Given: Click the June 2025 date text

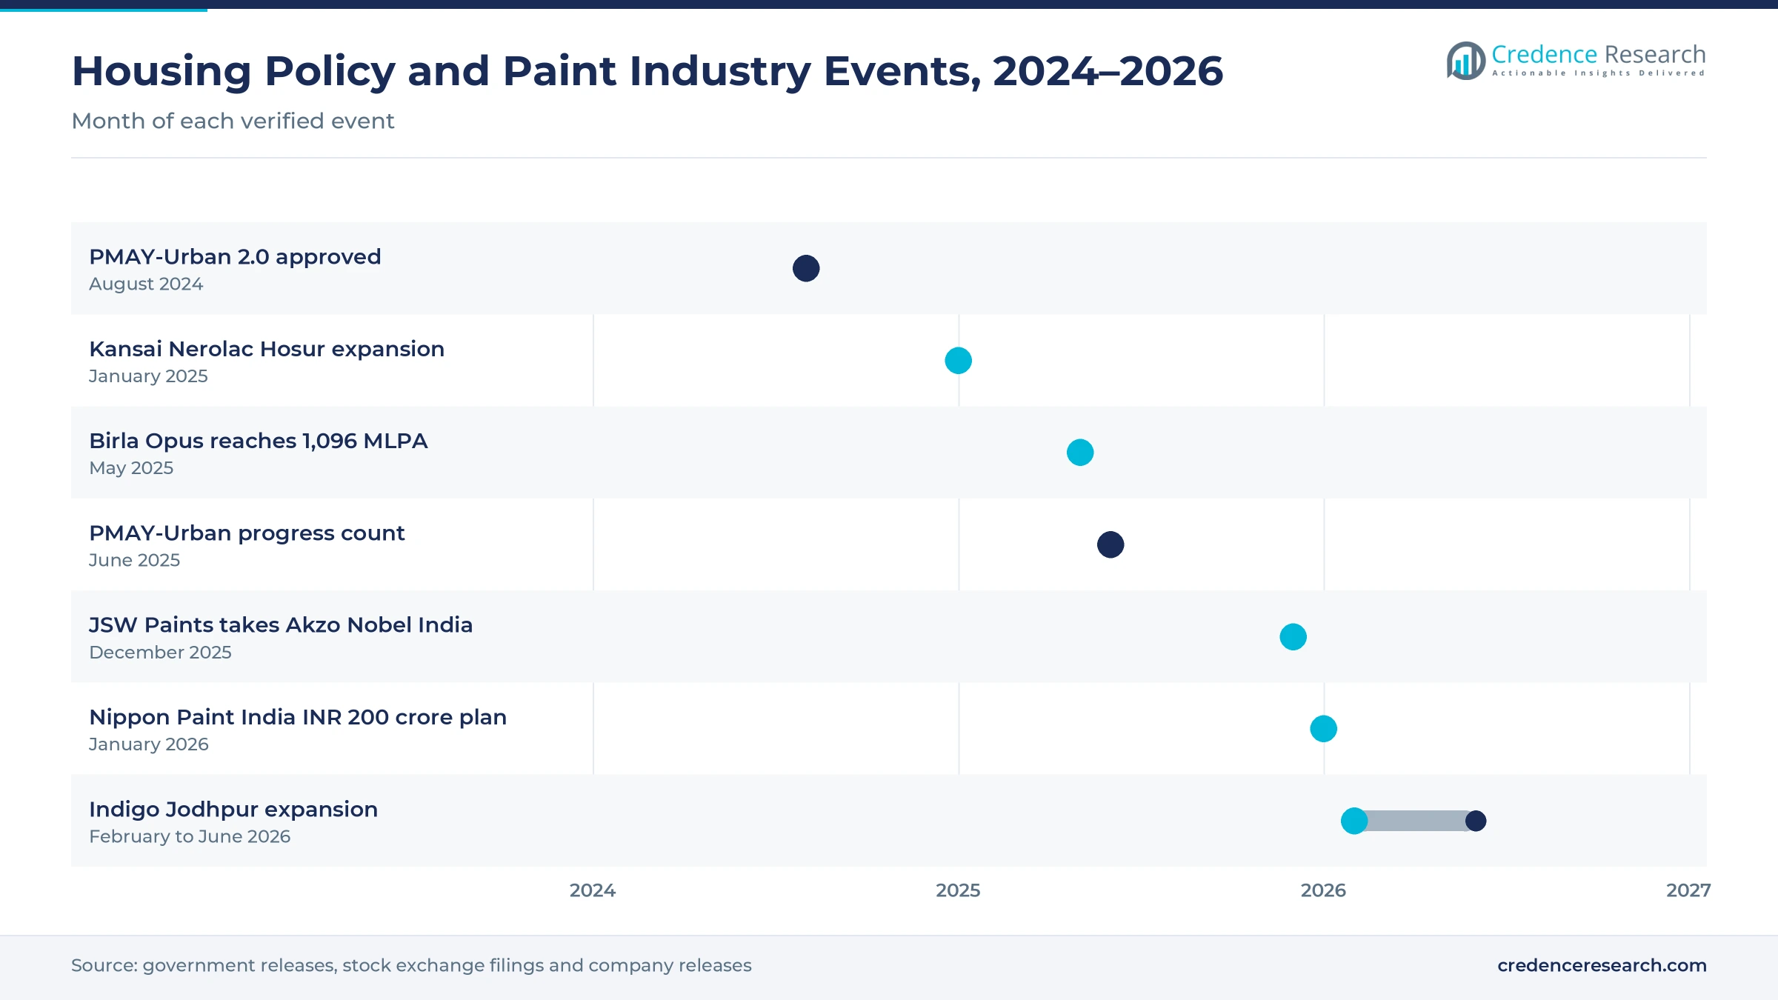Looking at the screenshot, I should pyautogui.click(x=134, y=561).
